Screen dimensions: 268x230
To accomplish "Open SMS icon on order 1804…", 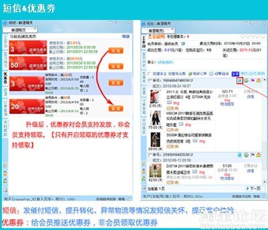I will pyautogui.click(x=240, y=80).
